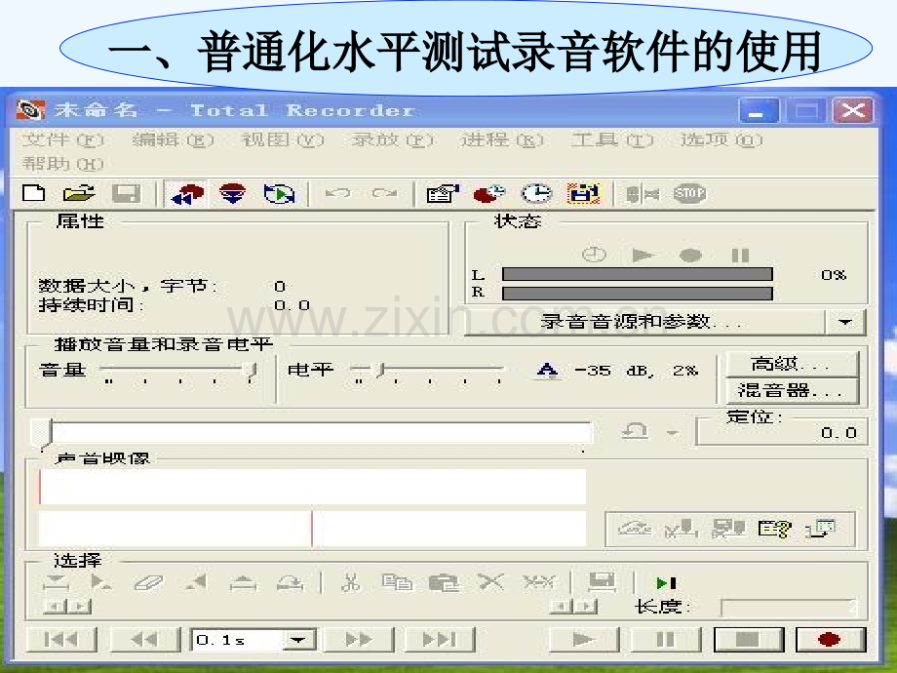Click the loop return icon beside position slider

tap(636, 431)
